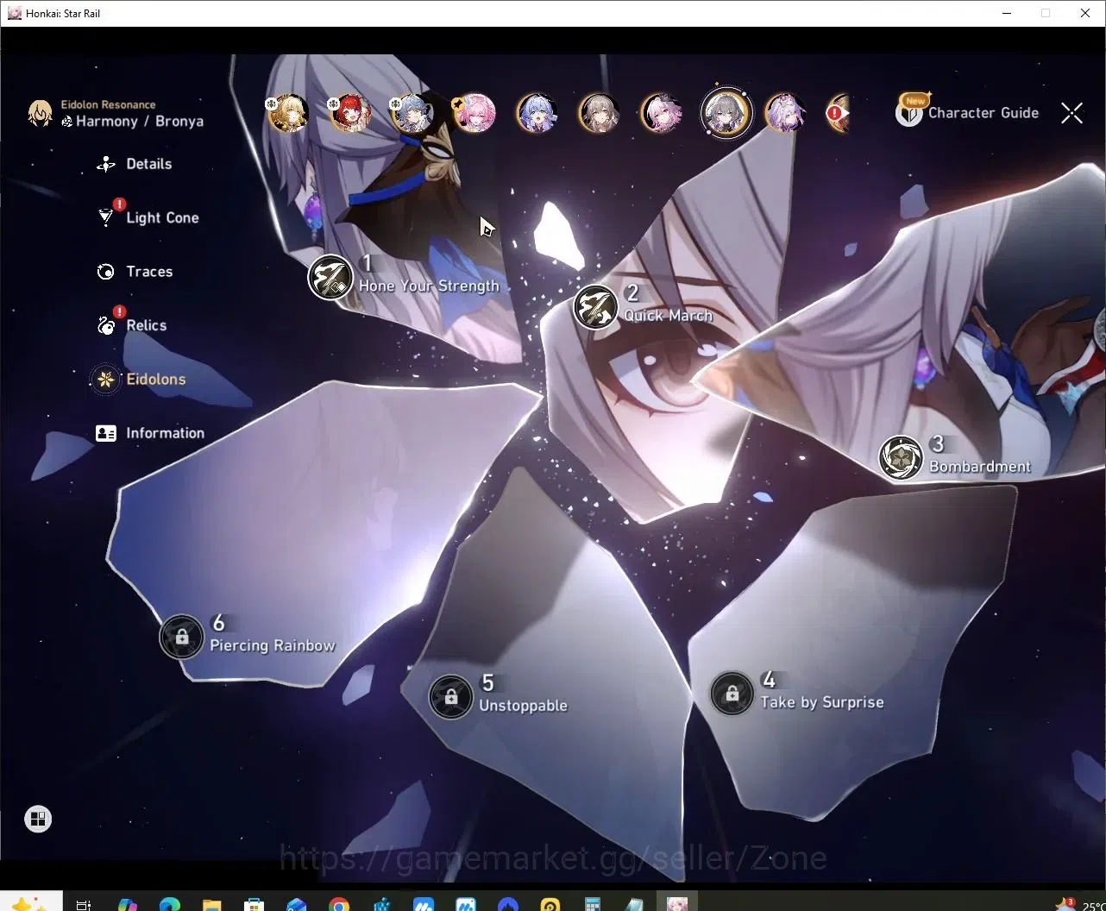Open Task View on the taskbar
1106x911 pixels.
[84, 904]
